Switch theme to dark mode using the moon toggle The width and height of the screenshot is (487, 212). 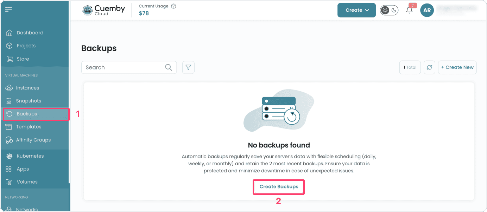point(393,10)
